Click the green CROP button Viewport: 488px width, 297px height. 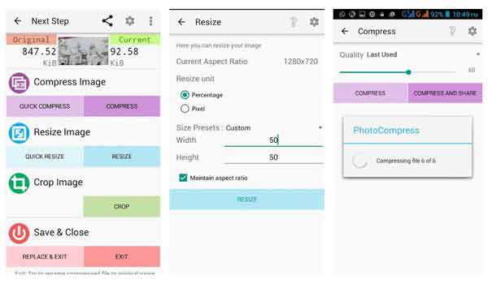pyautogui.click(x=122, y=206)
